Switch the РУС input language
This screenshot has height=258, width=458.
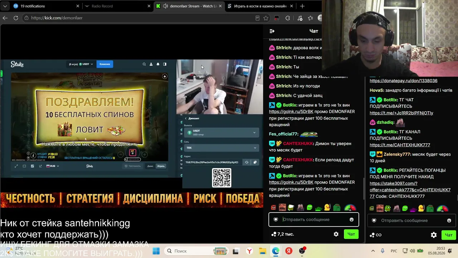point(394,251)
